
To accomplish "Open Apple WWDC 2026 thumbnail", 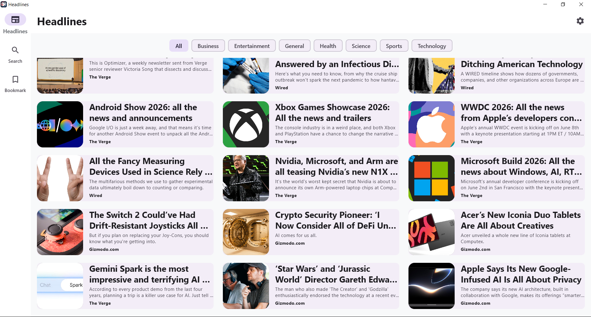I will (x=432, y=124).
